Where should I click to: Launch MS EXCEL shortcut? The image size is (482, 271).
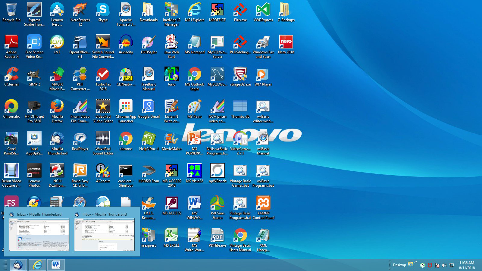[x=172, y=238]
